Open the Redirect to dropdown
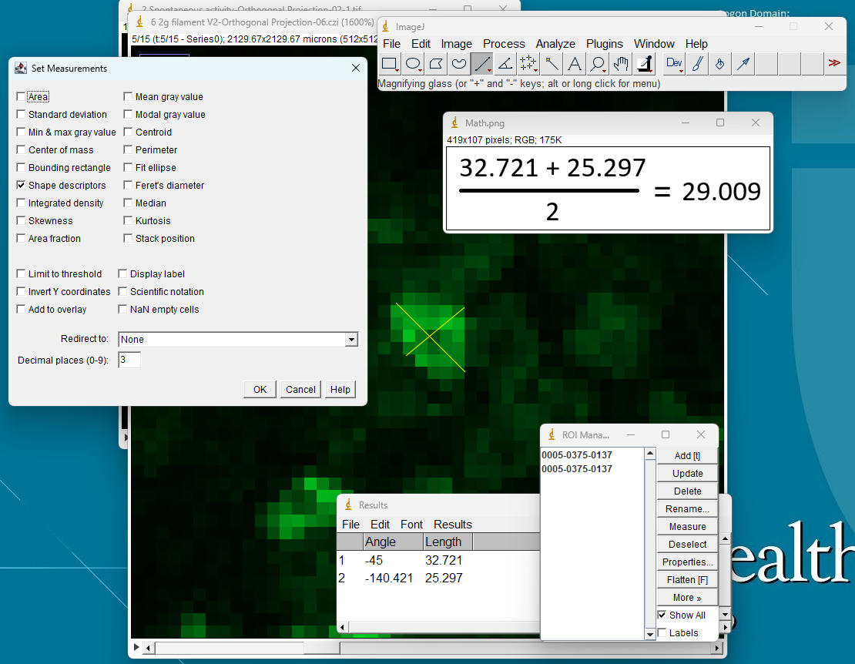This screenshot has width=855, height=664. coord(238,340)
